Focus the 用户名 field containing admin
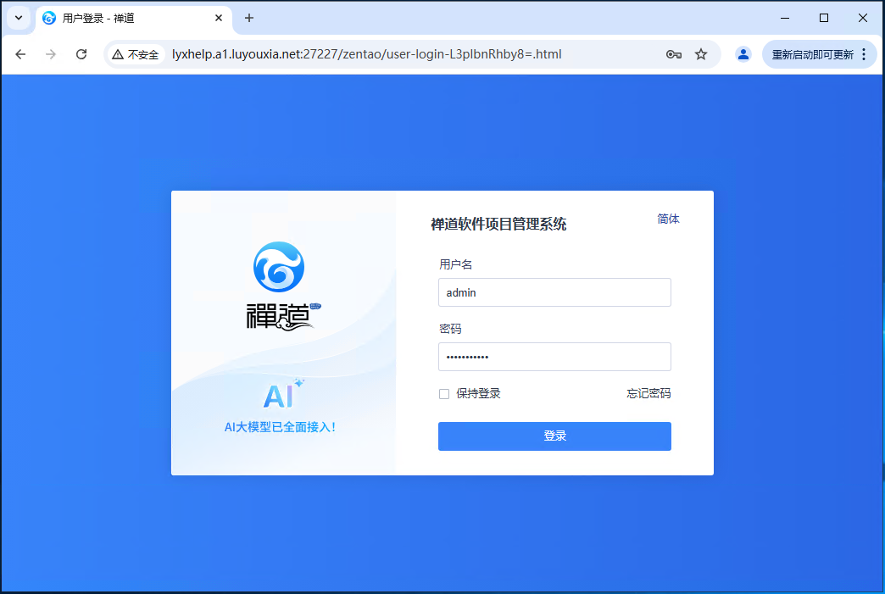Viewport: 885px width, 594px height. point(554,292)
